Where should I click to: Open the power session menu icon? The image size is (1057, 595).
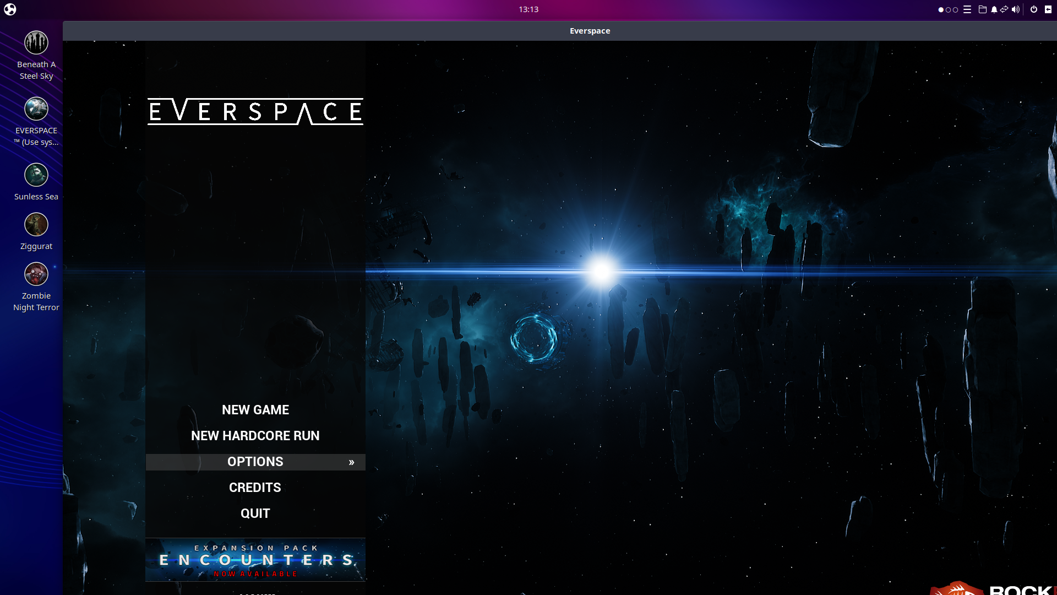click(1033, 9)
